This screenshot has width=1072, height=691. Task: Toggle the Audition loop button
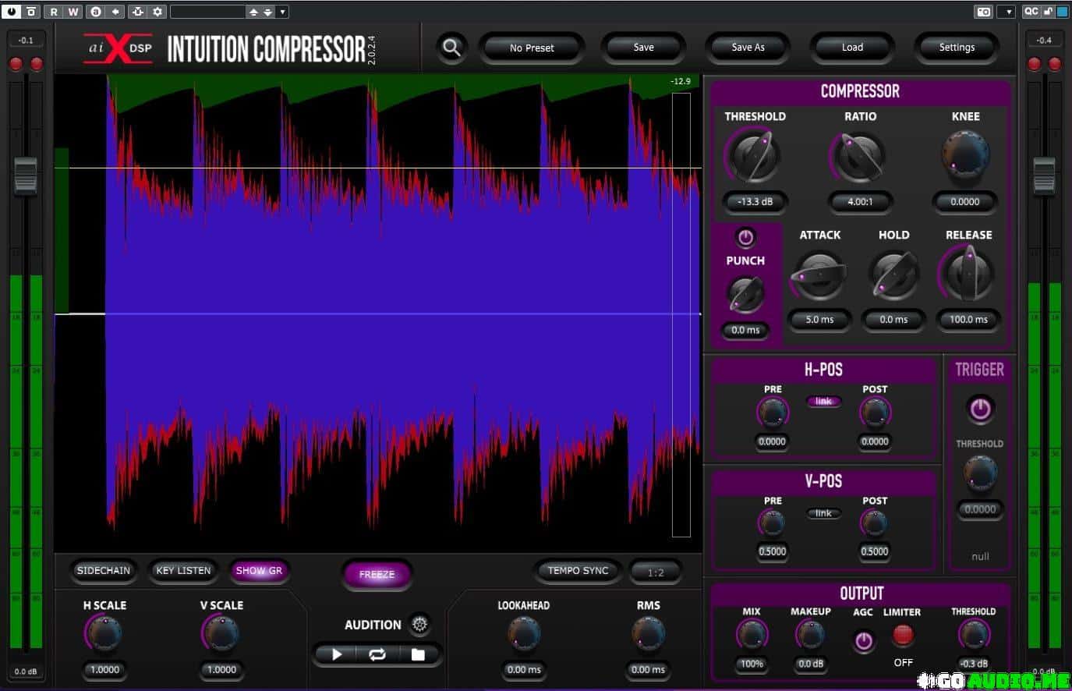377,654
